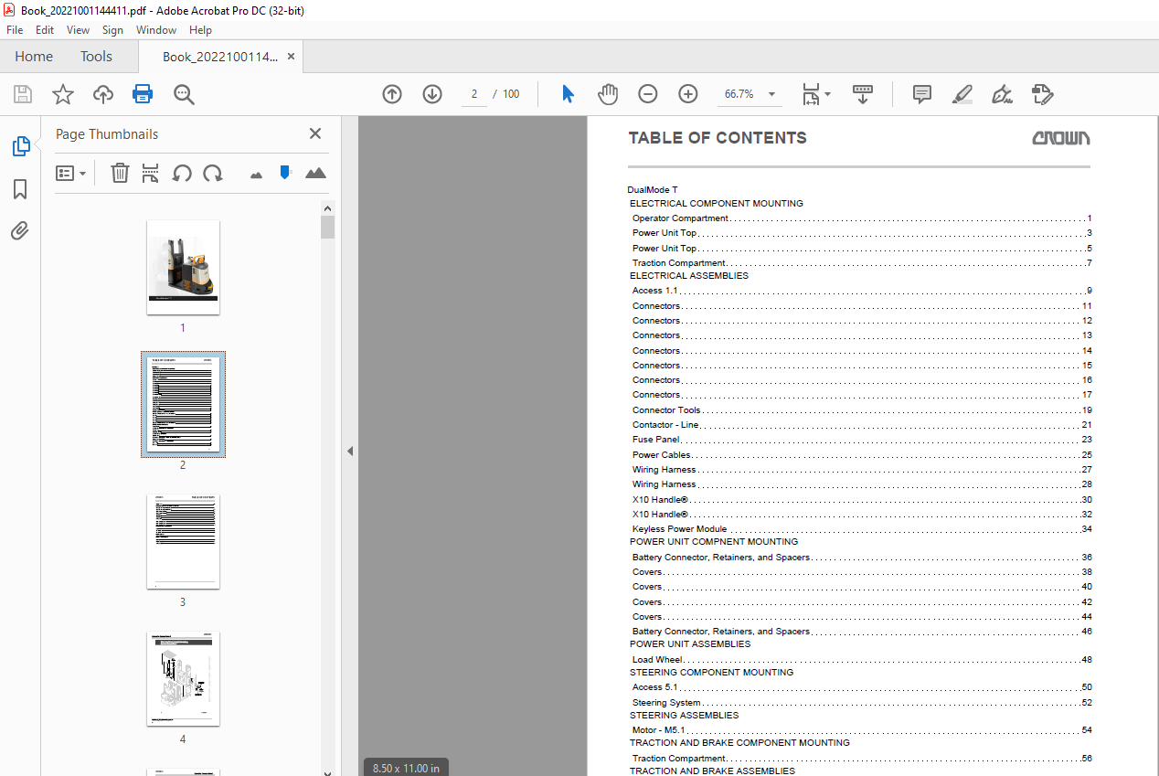Open the Edit menu
The width and height of the screenshot is (1159, 776).
[45, 30]
